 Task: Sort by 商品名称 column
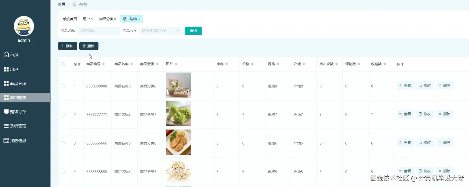[x=132, y=64]
